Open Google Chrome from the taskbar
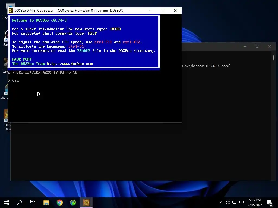 tap(59, 202)
